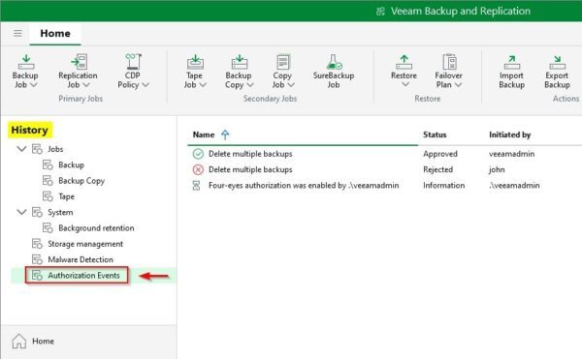Open the Copy Job dropdown arrow
Image resolution: width=582 pixels, height=359 pixels.
pyautogui.click(x=291, y=85)
